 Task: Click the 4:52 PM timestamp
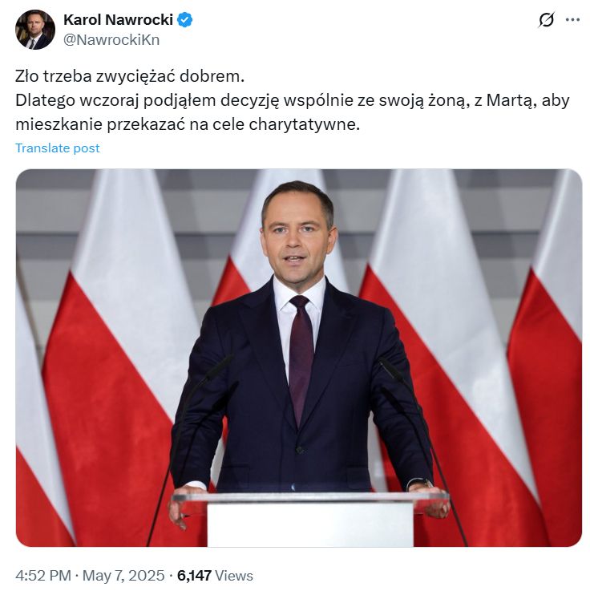click(43, 576)
